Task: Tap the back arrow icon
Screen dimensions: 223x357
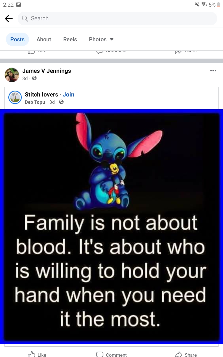Action: [9, 18]
